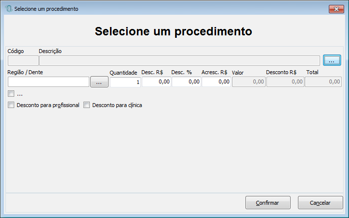Close the Selecione um procedimento dialog
This screenshot has width=349, height=218.
(x=336, y=9)
